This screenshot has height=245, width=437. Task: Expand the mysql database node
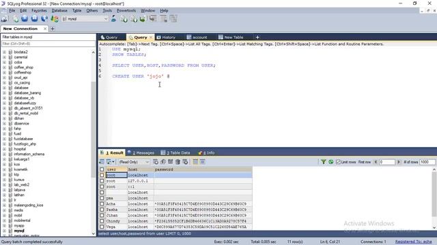click(x=5, y=231)
